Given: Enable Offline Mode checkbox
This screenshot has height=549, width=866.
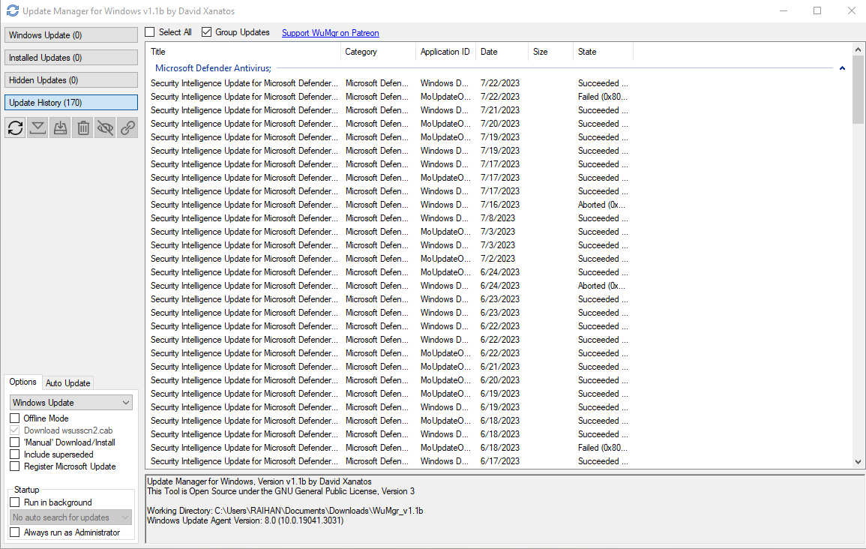Looking at the screenshot, I should pyautogui.click(x=15, y=418).
